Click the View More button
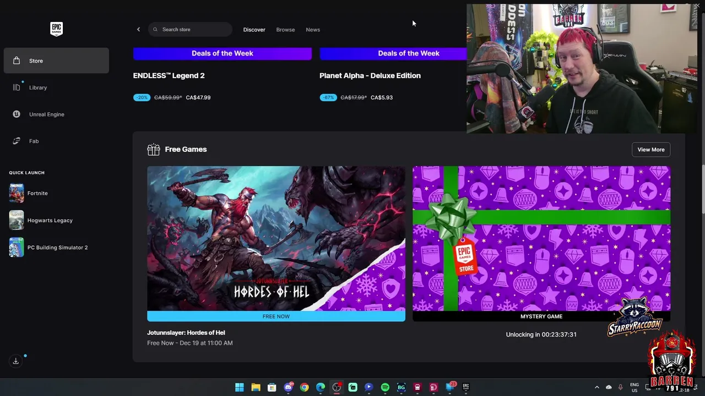The image size is (705, 396). click(651, 150)
